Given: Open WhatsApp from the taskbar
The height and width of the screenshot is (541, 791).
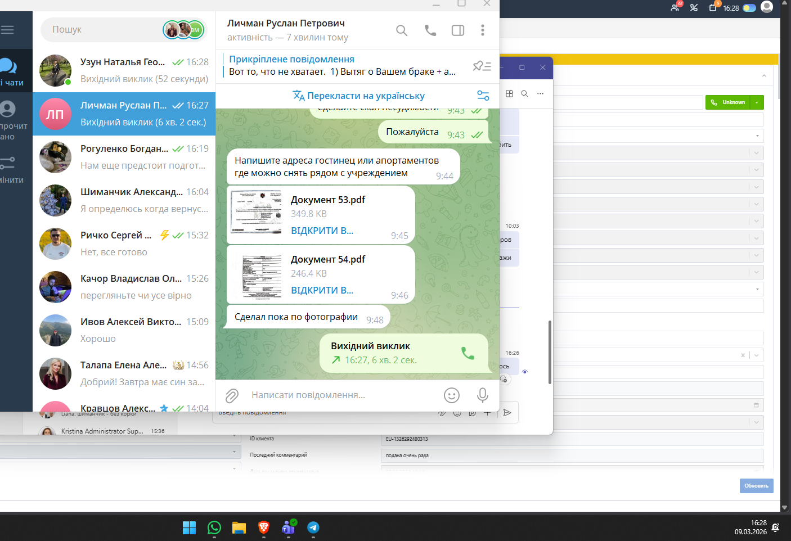Looking at the screenshot, I should [x=214, y=528].
